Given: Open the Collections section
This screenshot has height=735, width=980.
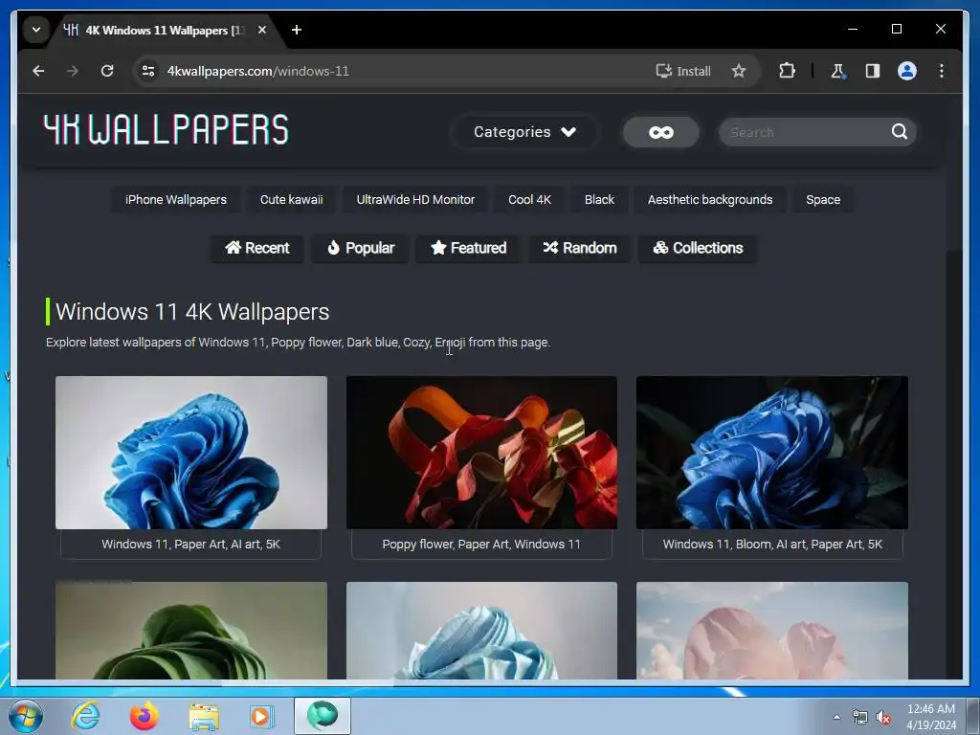Looking at the screenshot, I should click(698, 248).
